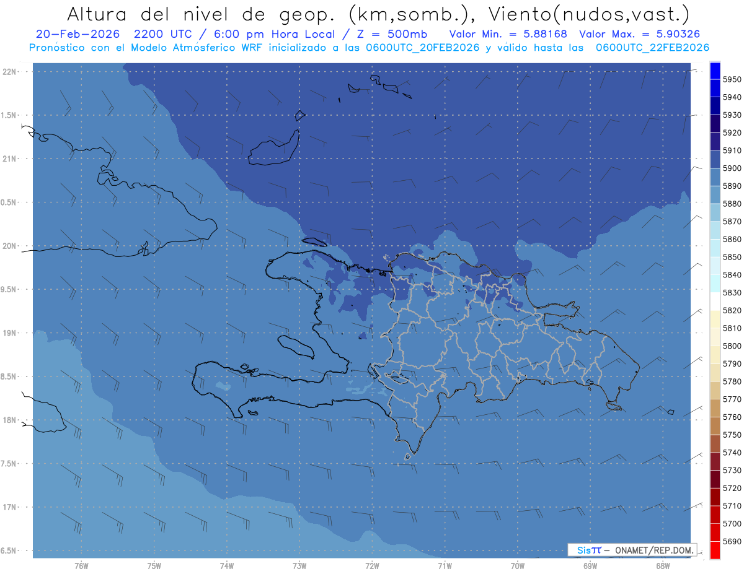This screenshot has width=744, height=574.
Task: Click the '72W' longitude label
Action: pos(373,566)
